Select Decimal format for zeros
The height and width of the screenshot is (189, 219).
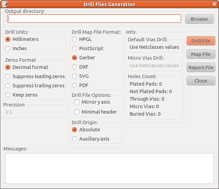[x=8, y=67]
